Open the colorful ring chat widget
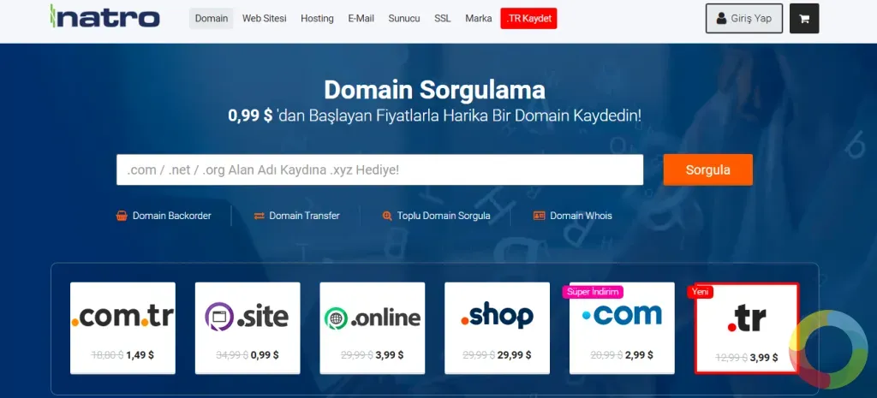This screenshot has width=877, height=398. point(828,349)
